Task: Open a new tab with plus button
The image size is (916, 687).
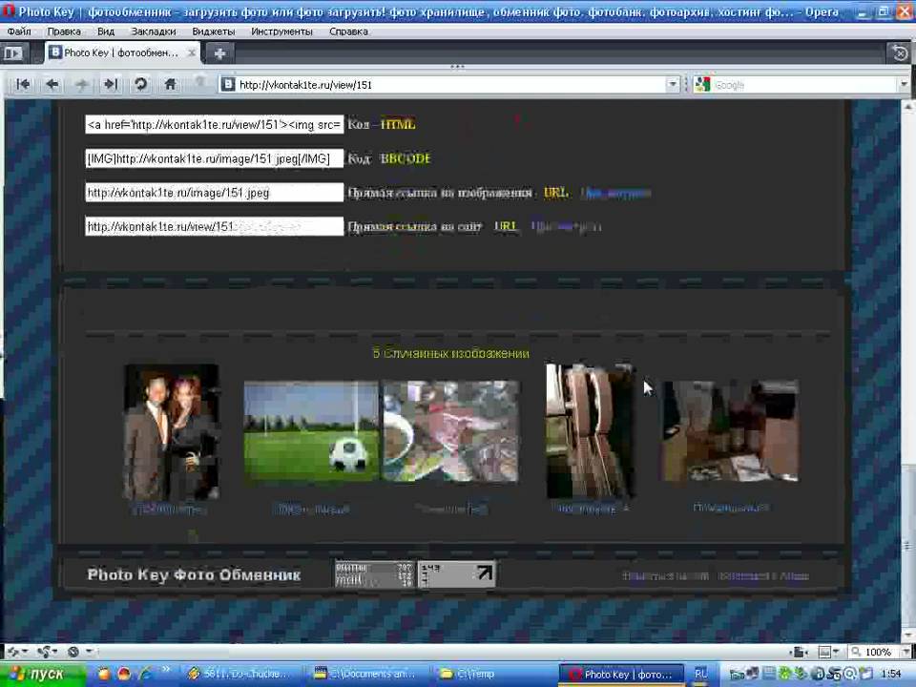Action: pos(219,53)
